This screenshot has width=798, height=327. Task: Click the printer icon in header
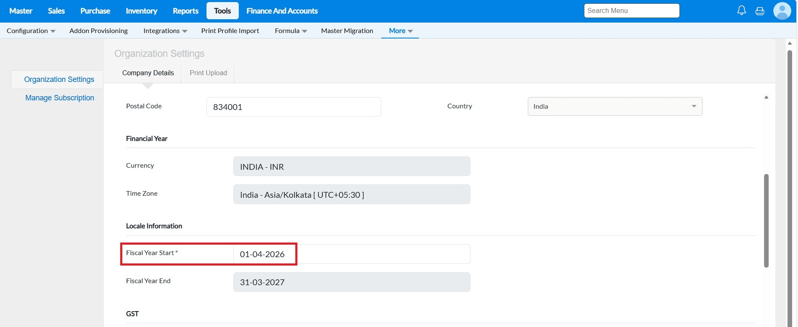click(x=760, y=11)
